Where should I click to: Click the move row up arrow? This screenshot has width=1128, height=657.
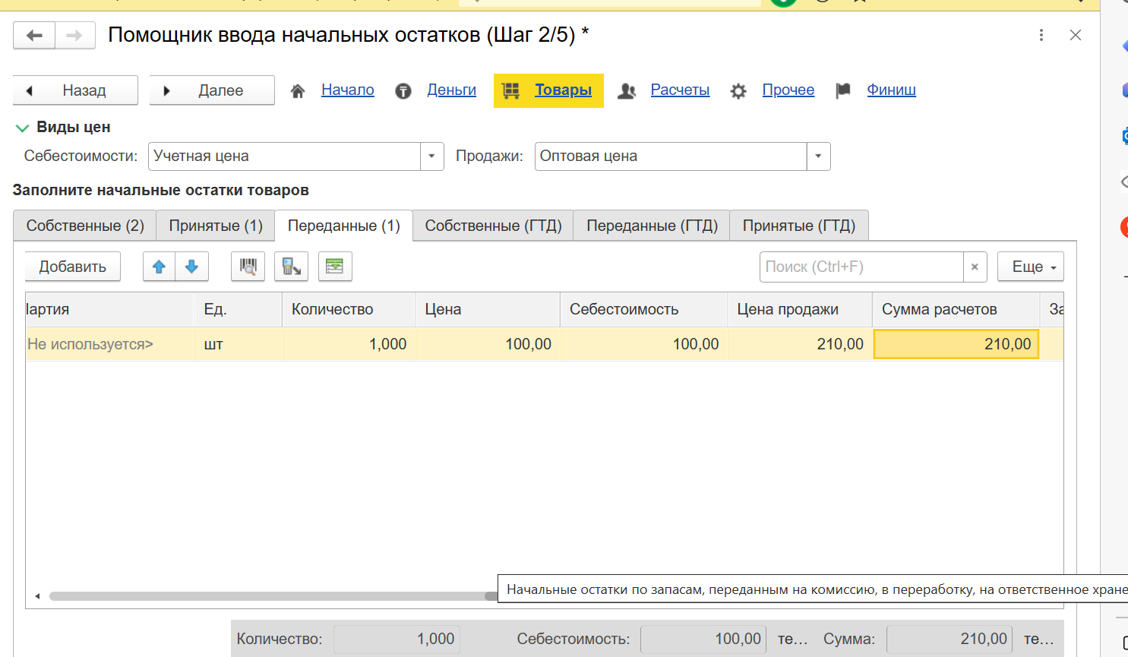159,267
